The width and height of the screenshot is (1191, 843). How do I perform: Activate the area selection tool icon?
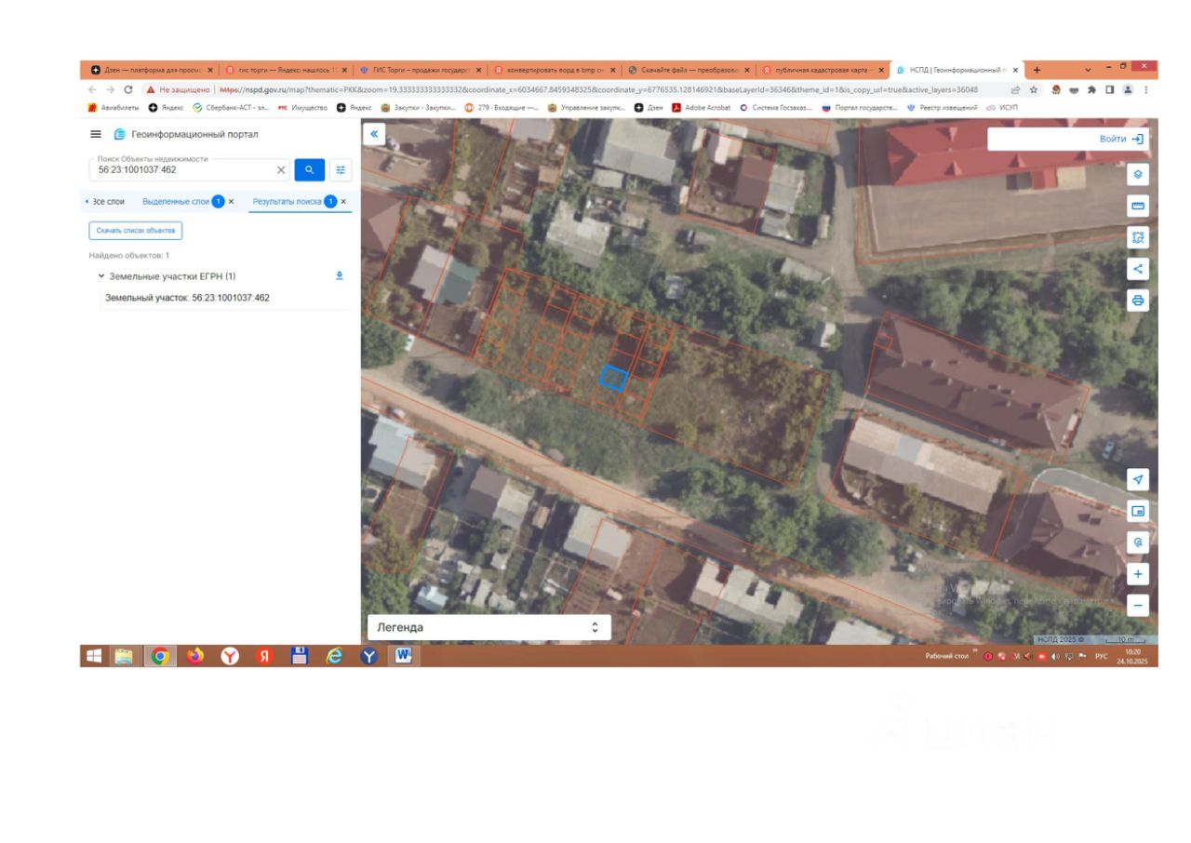click(1137, 237)
